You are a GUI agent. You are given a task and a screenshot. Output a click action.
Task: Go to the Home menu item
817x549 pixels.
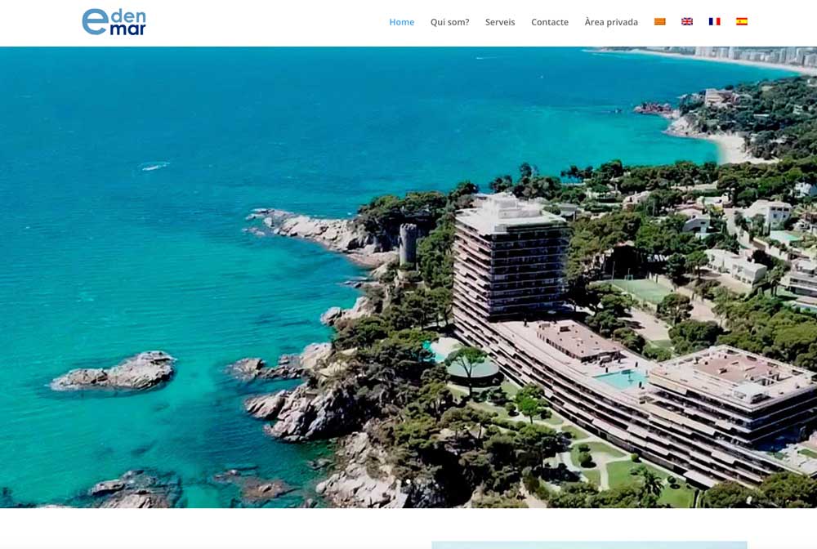(402, 22)
